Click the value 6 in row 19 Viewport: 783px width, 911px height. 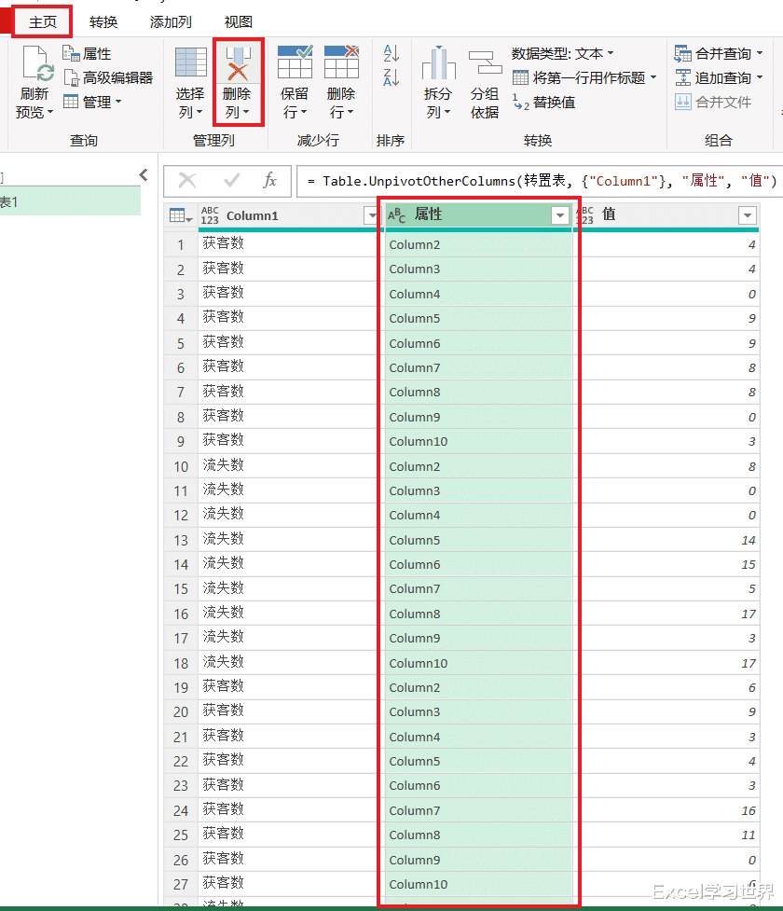(751, 687)
